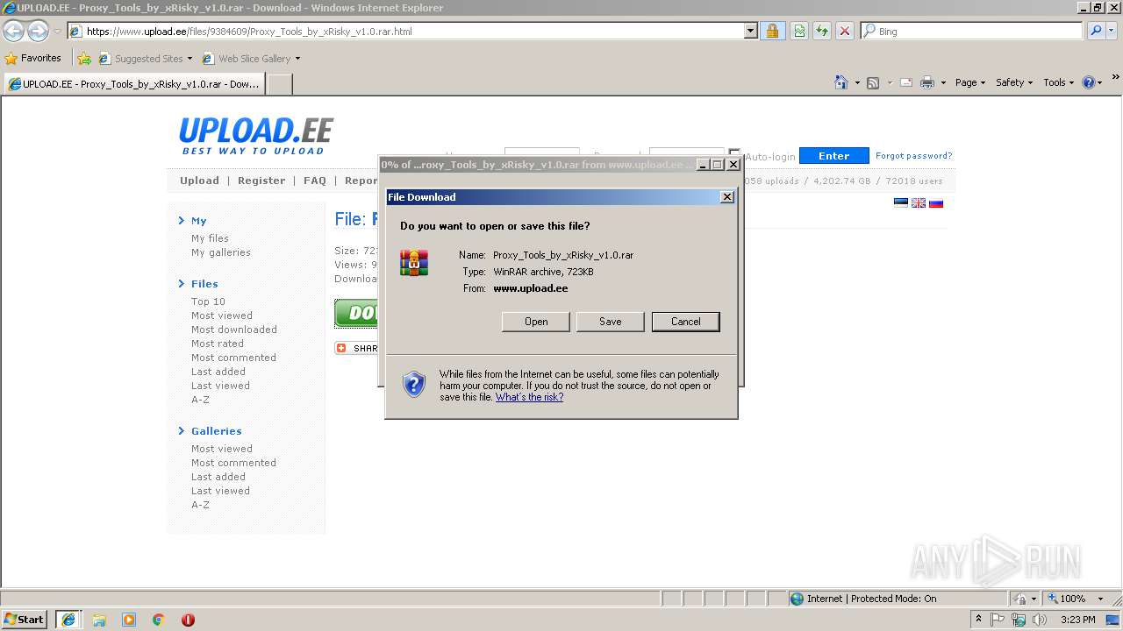Click the Help question mark icon
Screen dimensions: 1123x631
(x=1089, y=82)
